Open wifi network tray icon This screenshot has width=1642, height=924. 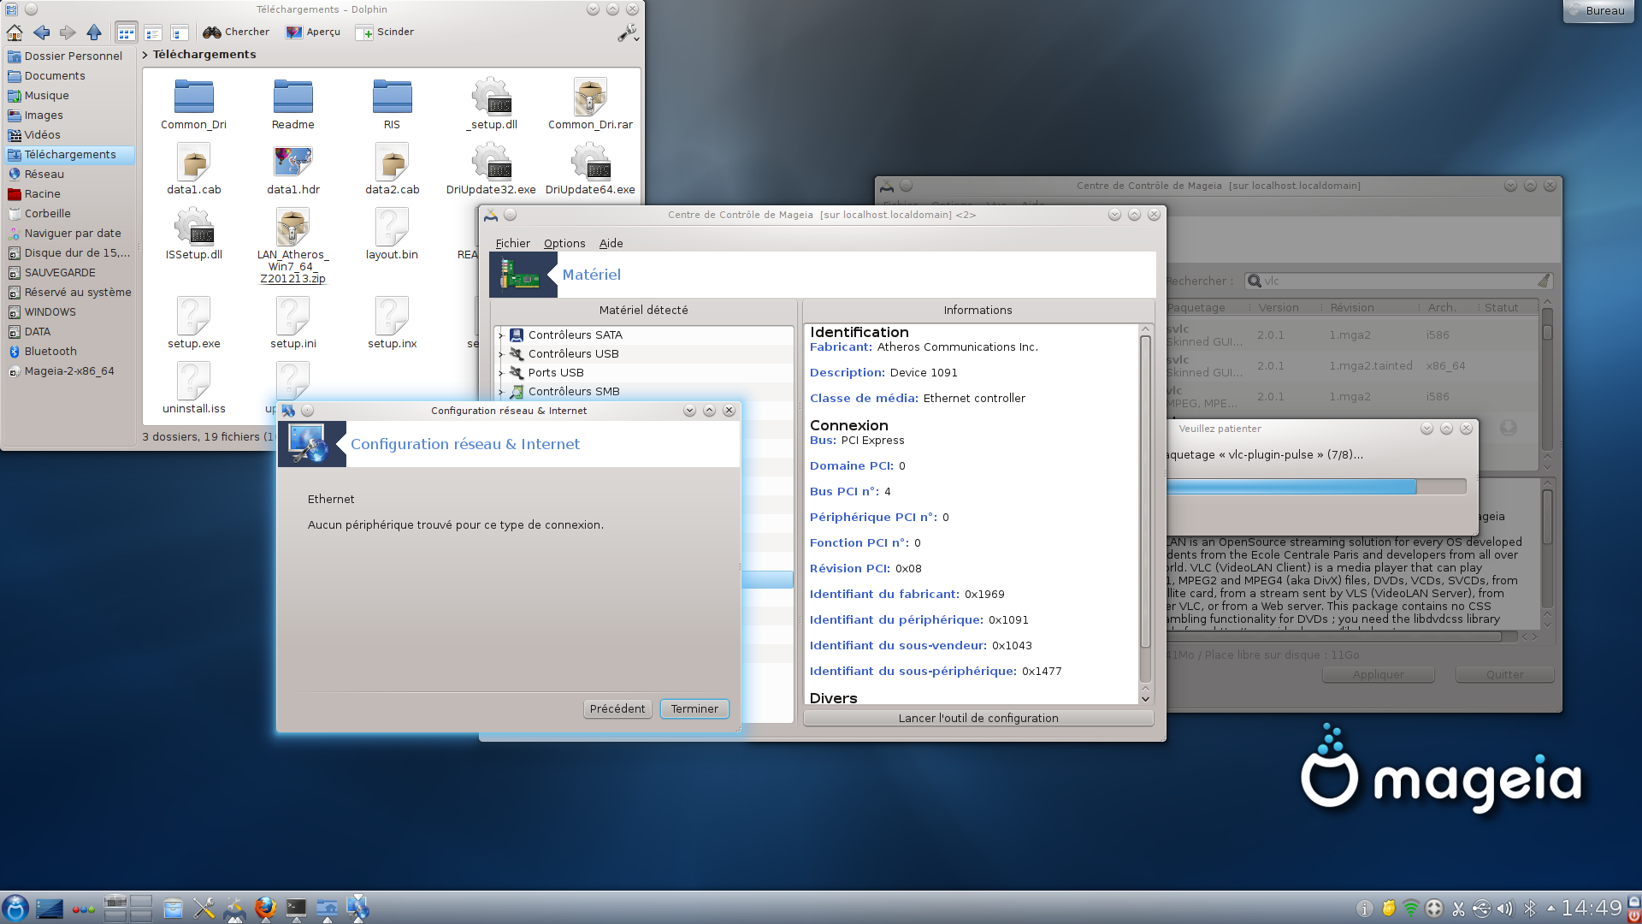[1411, 909]
